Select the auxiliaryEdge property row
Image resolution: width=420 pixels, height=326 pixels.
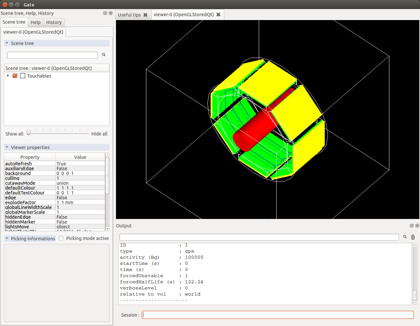tap(54, 168)
